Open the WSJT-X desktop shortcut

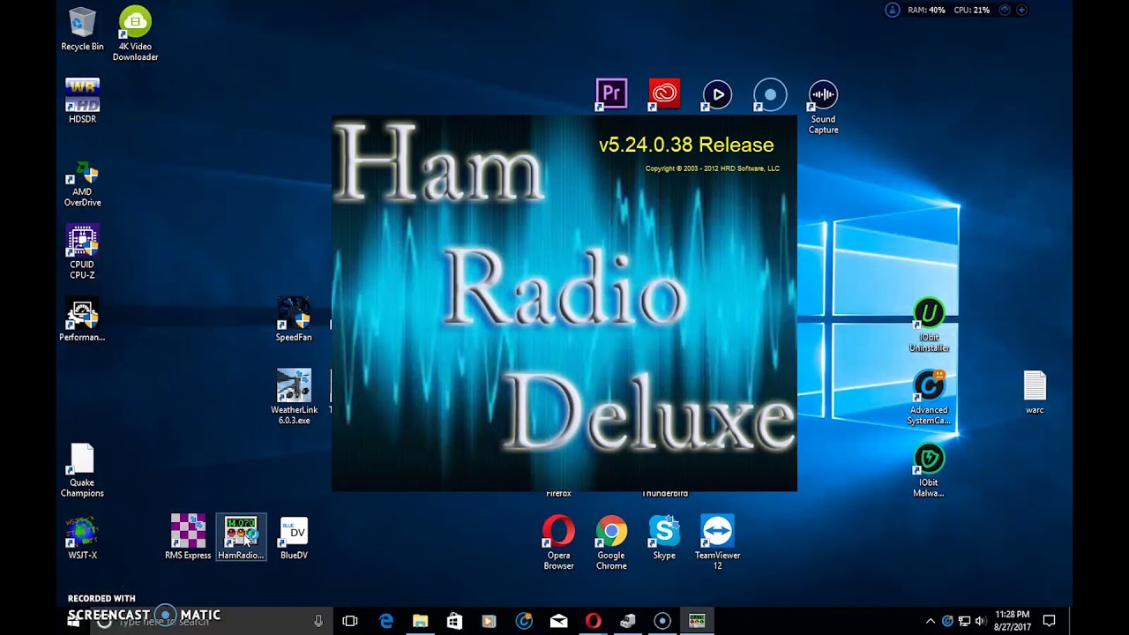(82, 538)
